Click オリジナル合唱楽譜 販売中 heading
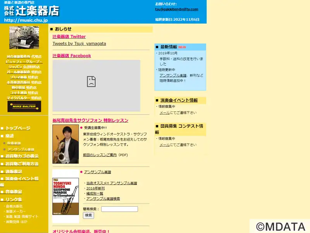Screen dimensions: 310x233 [81, 231]
